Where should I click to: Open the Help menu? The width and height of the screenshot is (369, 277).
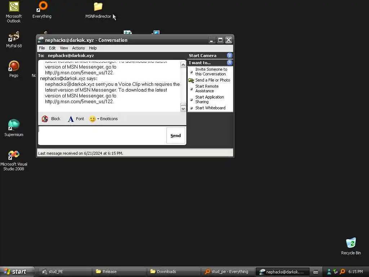point(93,48)
